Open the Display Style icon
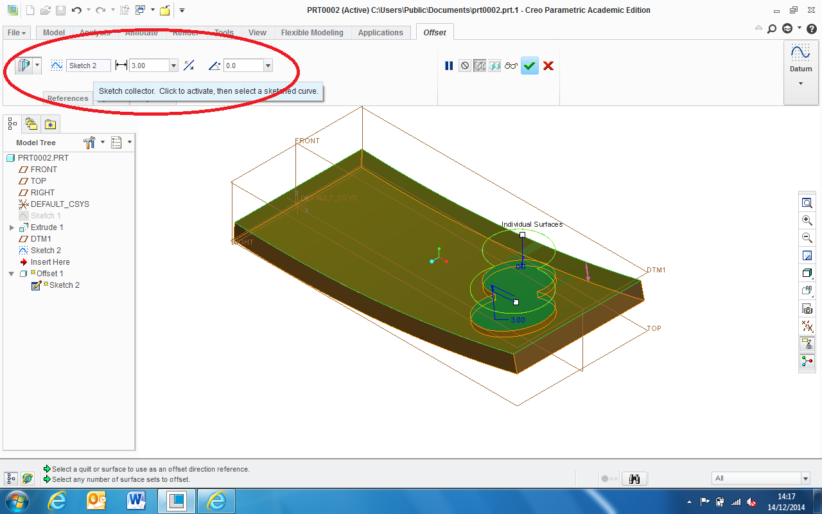822x514 pixels. [x=807, y=273]
